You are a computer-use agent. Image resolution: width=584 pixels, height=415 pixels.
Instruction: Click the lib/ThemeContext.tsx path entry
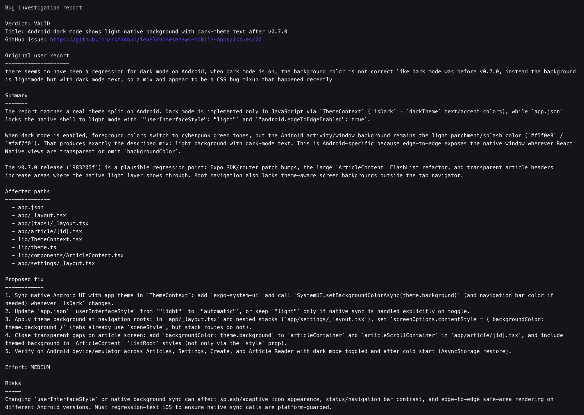[x=50, y=239]
